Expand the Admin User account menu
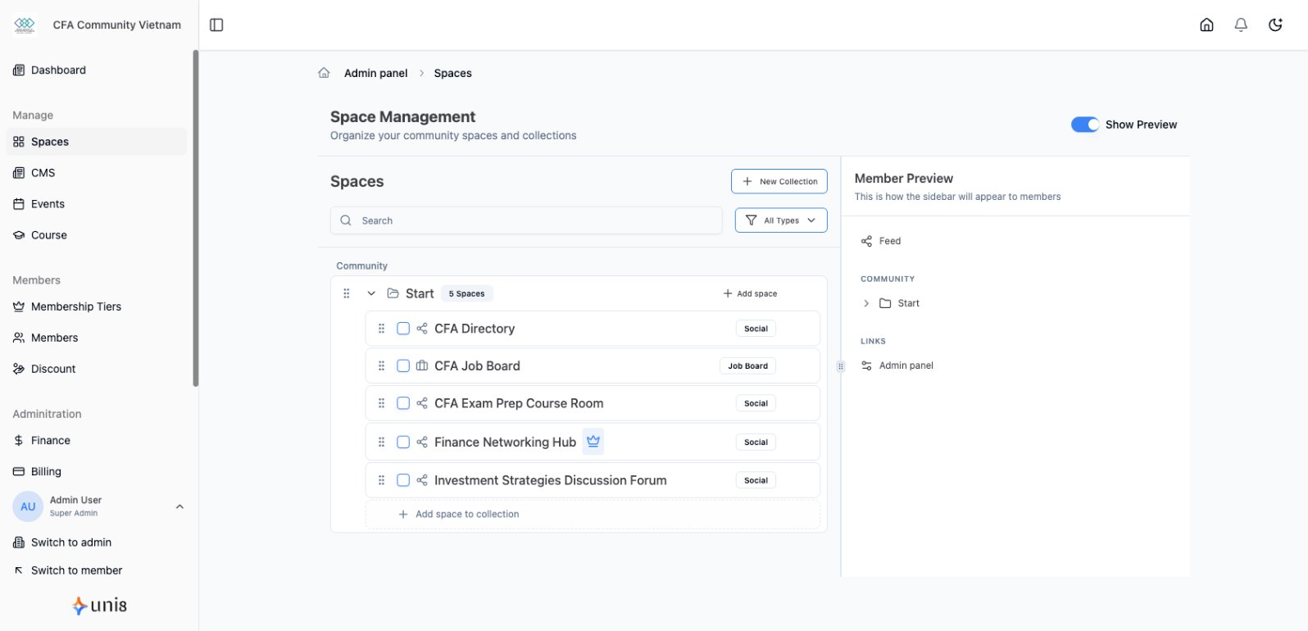1308x631 pixels. point(179,506)
